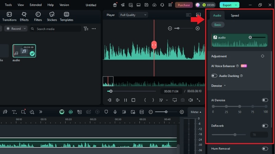Click the Purchase button
The image size is (275, 154).
(184, 5)
